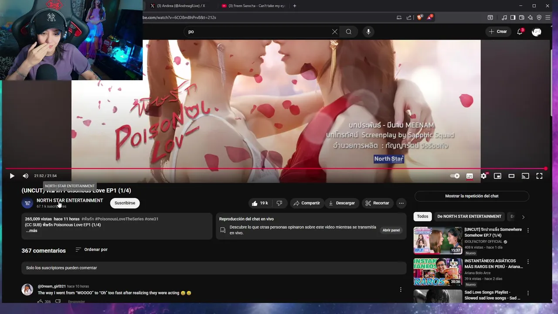Click the red video progress bar
The image size is (558, 314).
[276, 168]
